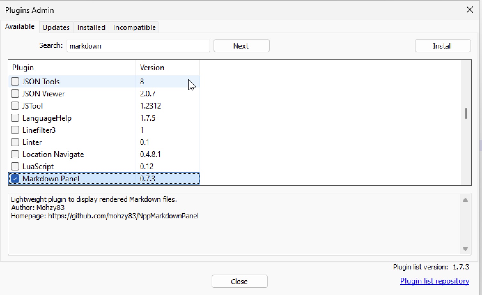Image resolution: width=482 pixels, height=295 pixels.
Task: Open the Installed tab
Action: (91, 27)
